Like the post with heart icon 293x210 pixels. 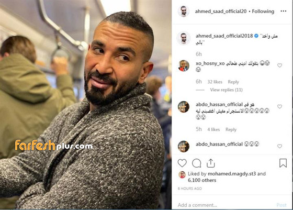click(182, 163)
